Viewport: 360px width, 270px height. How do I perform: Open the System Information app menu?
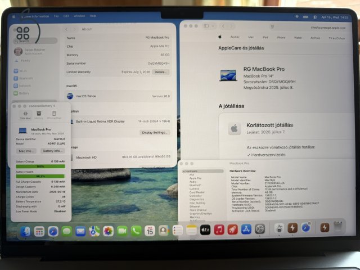pyautogui.click(x=35, y=16)
